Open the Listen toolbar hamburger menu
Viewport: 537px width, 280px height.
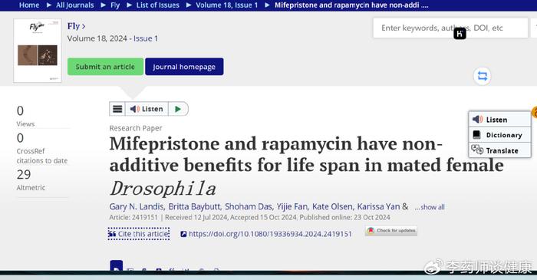(x=117, y=109)
